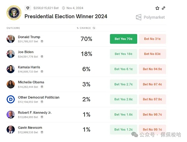
Task: Open the Robert F. Kennedy Jr. outcome name
Action: (x=35, y=112)
